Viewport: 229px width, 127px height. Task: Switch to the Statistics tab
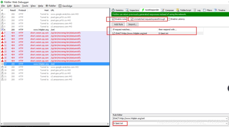(118, 10)
